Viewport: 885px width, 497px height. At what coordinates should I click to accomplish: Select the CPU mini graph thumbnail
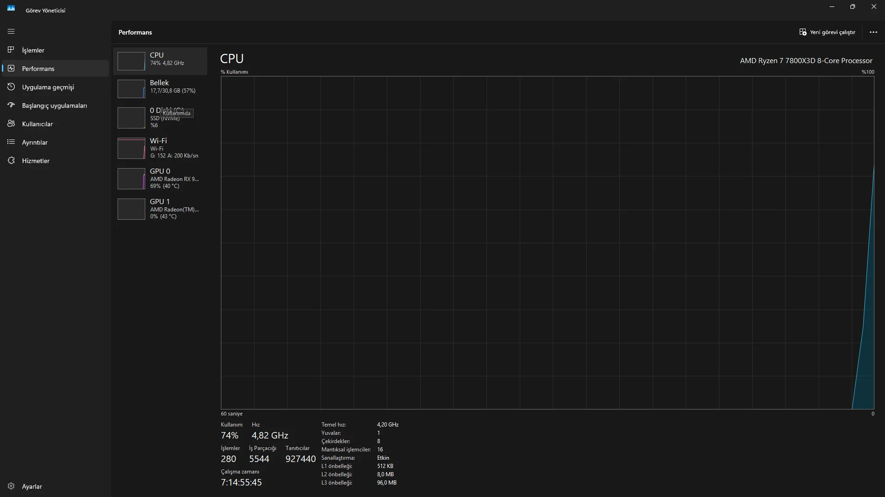click(131, 61)
